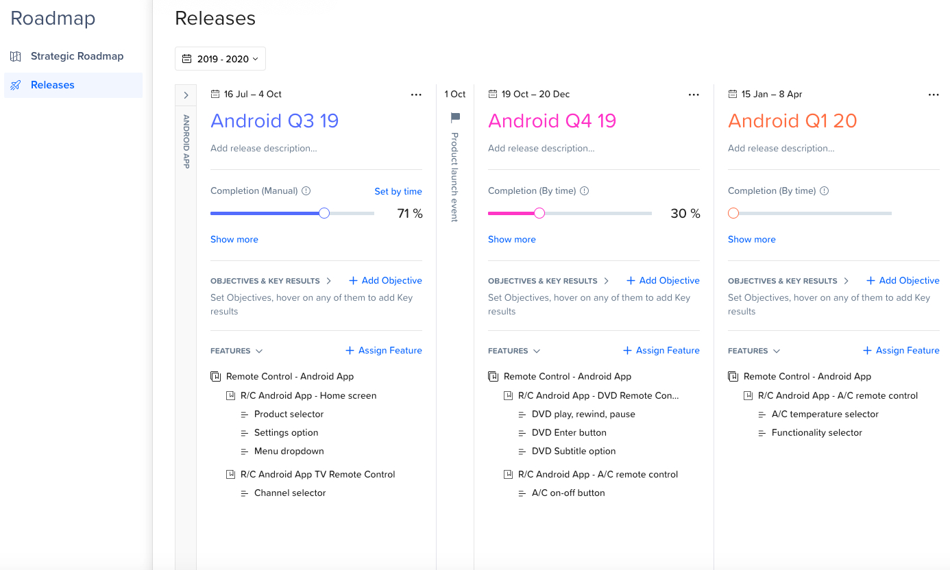Collapse the Features section in Android Q3 19
Image resolution: width=950 pixels, height=570 pixels.
259,351
